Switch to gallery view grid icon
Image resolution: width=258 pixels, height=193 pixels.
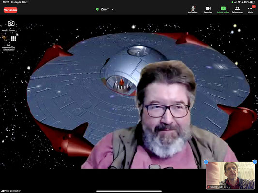tap(14, 39)
